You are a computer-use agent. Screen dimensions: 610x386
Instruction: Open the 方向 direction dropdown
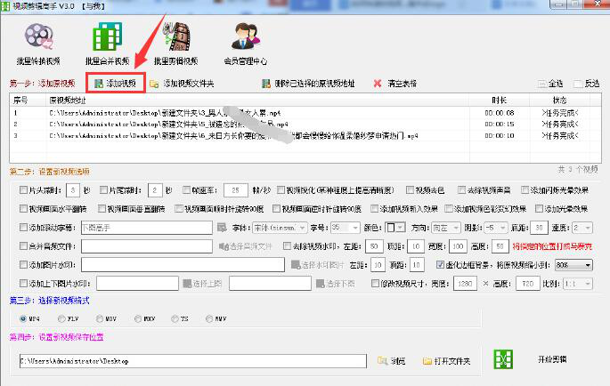(x=446, y=228)
